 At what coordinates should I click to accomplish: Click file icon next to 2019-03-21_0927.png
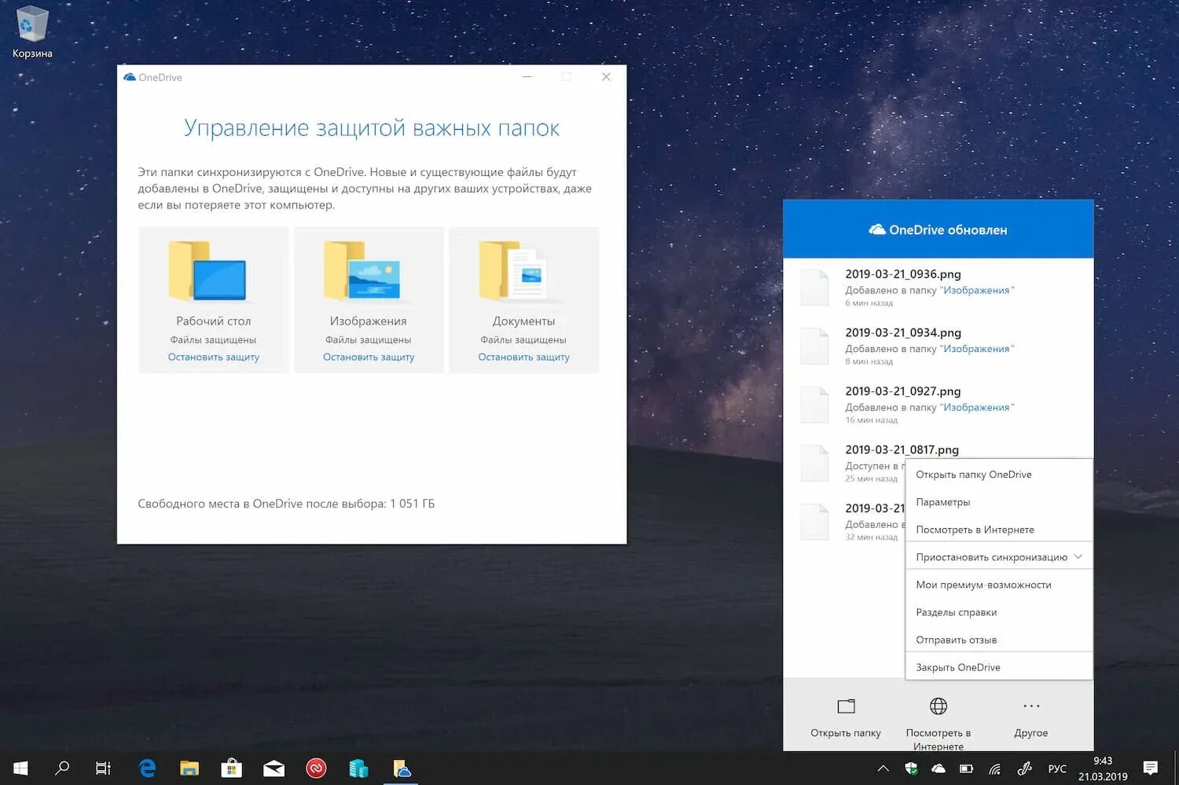pos(814,404)
